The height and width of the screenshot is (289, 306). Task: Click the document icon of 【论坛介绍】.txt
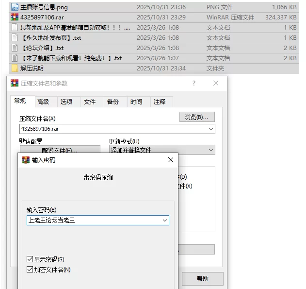[x=15, y=48]
